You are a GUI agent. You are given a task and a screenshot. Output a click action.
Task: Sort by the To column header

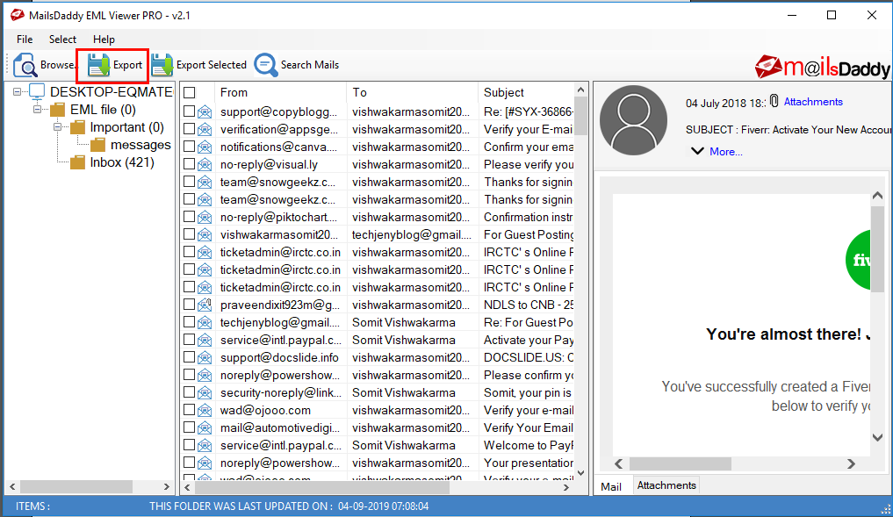412,92
